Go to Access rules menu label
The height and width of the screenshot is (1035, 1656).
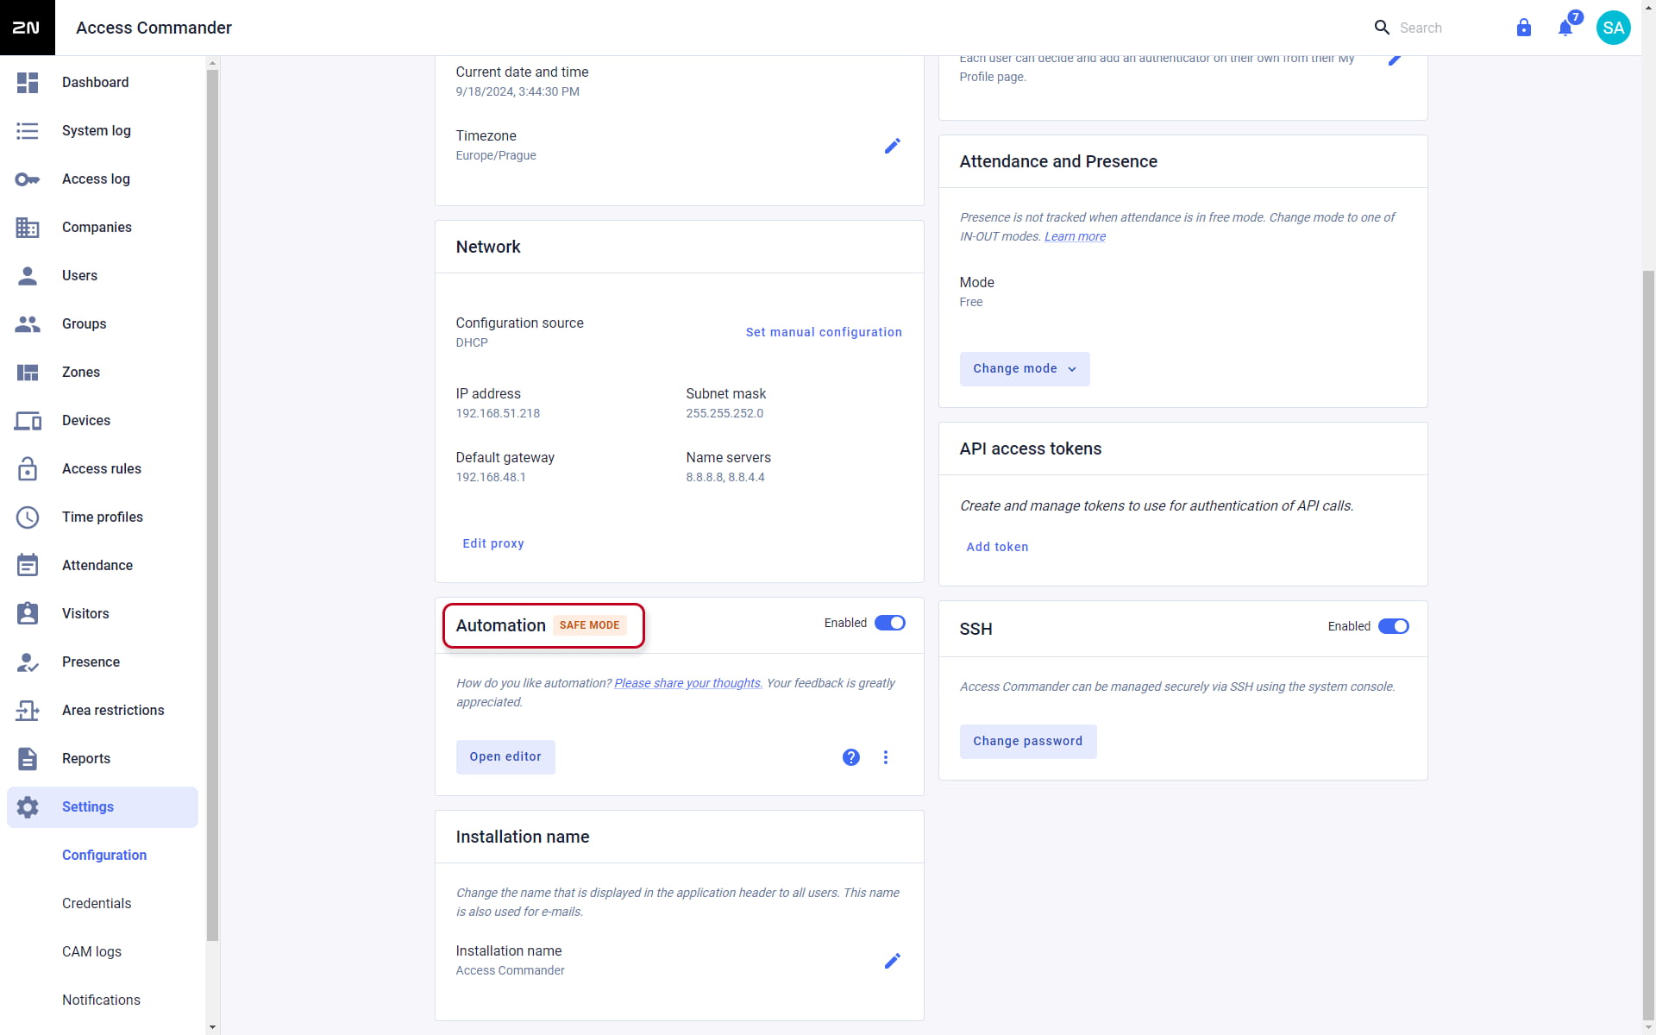pos(102,469)
